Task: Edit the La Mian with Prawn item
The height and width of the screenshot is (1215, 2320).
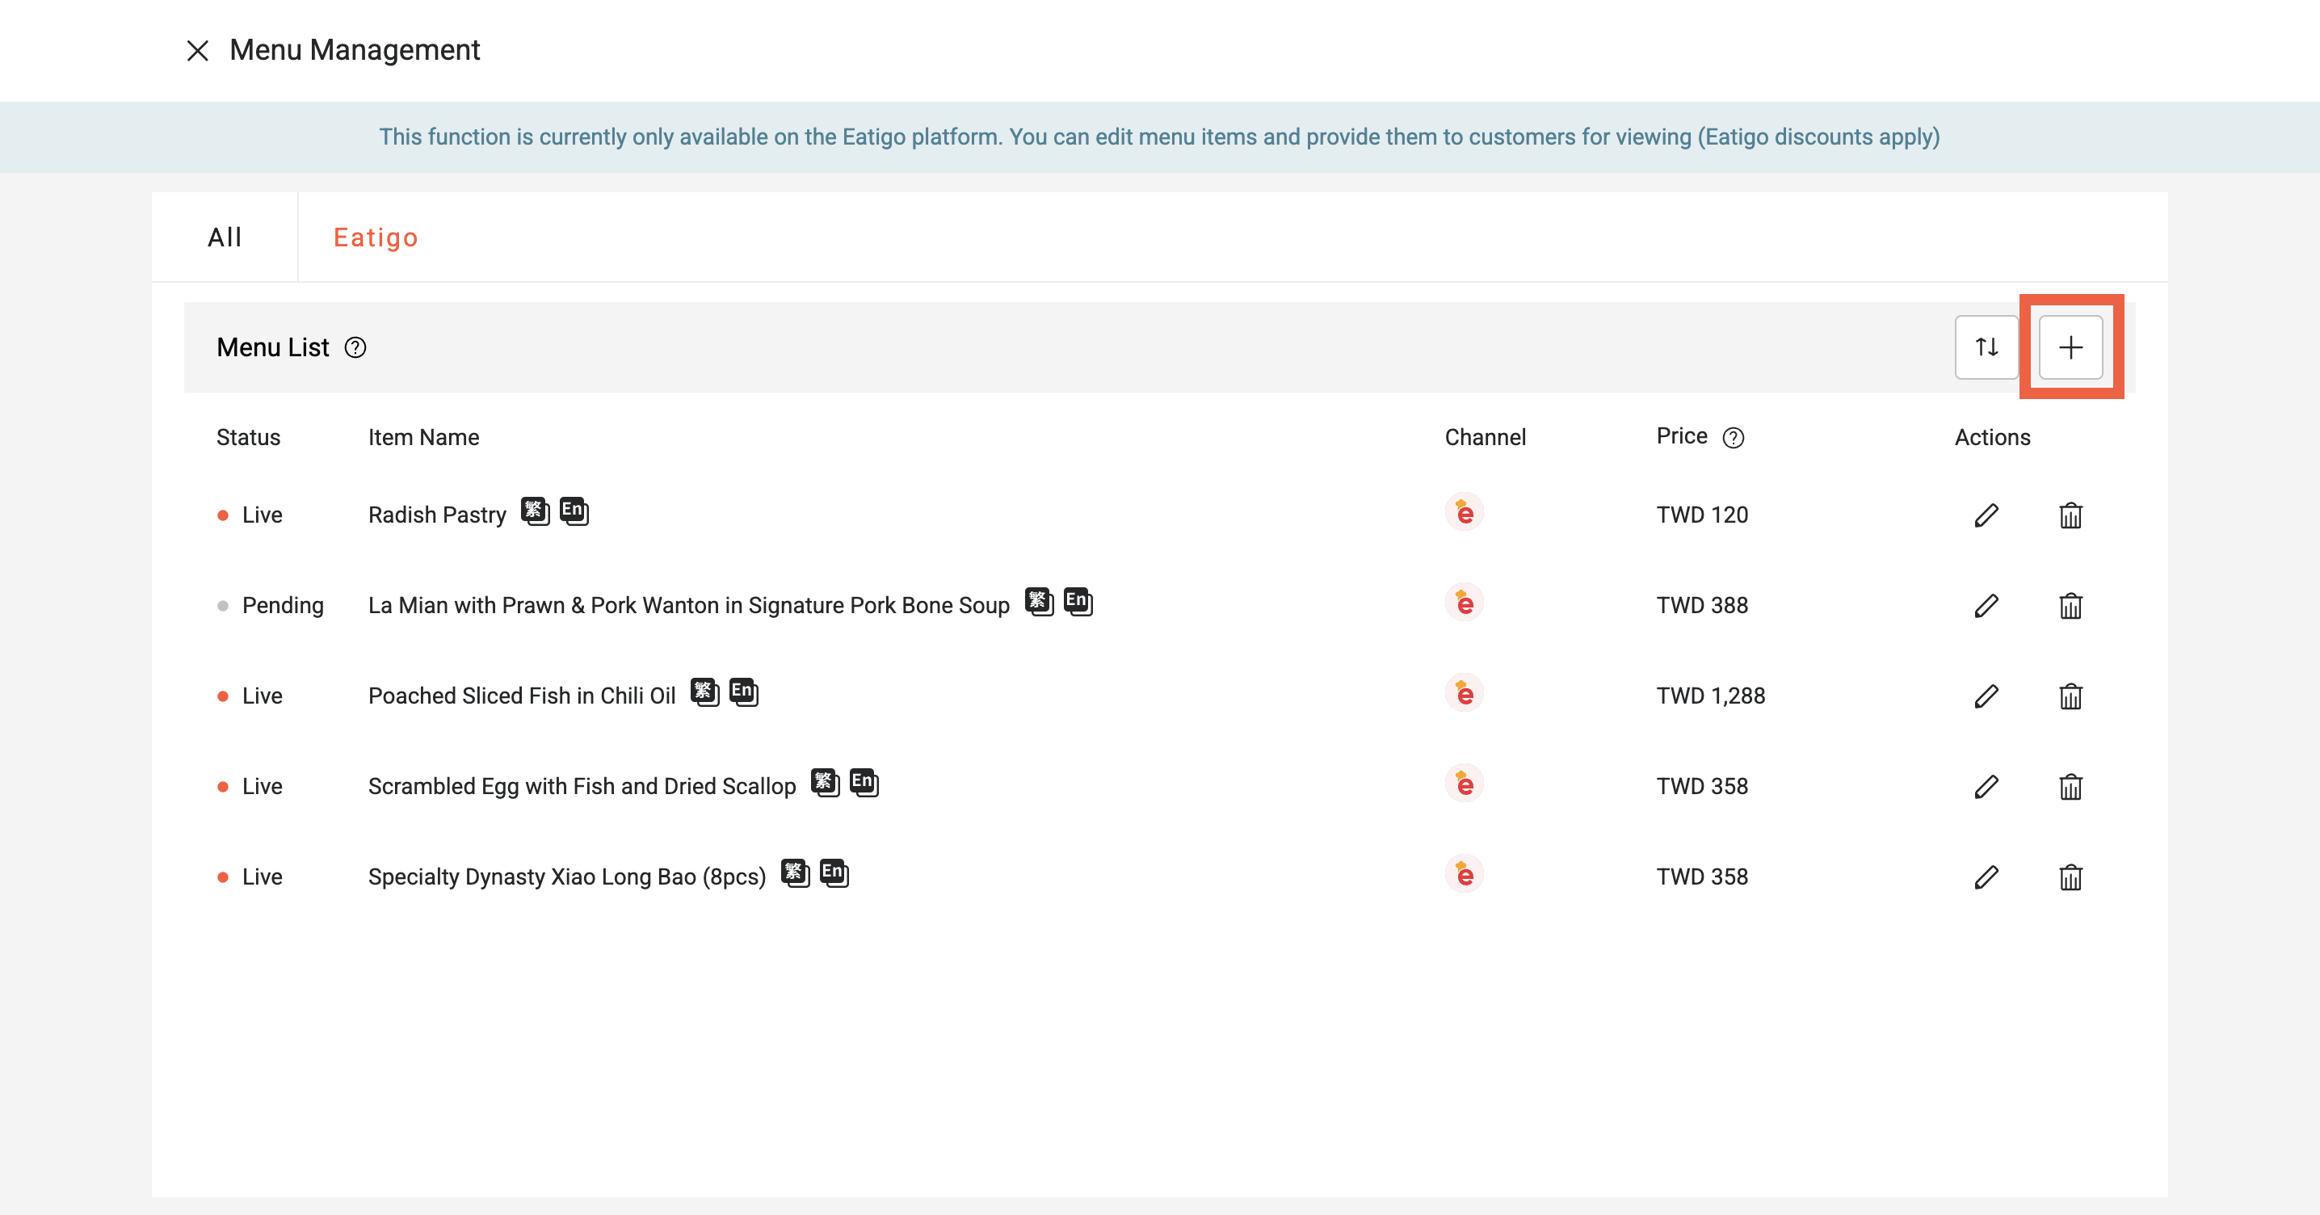Action: (1986, 605)
